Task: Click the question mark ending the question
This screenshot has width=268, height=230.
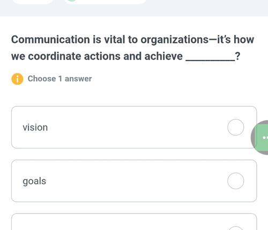Action: pyautogui.click(x=237, y=56)
